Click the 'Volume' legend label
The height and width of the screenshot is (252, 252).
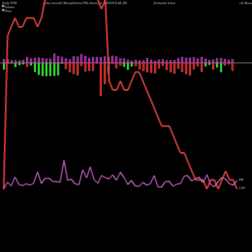tap(10, 7)
